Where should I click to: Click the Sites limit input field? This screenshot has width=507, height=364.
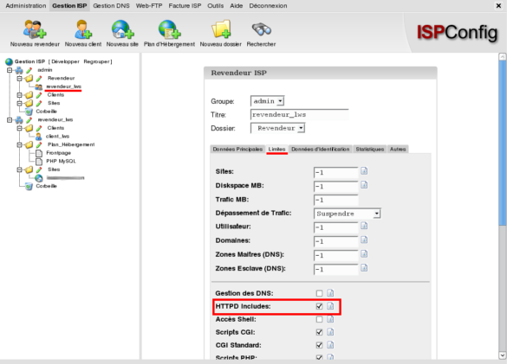[336, 172]
